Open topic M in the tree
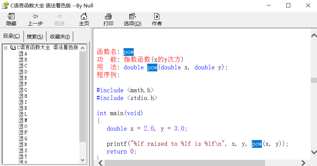Screen dimensions: 317x166 pos(26,120)
